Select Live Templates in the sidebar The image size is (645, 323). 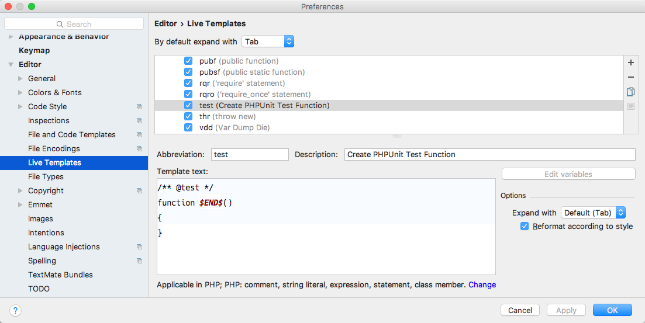(74, 163)
